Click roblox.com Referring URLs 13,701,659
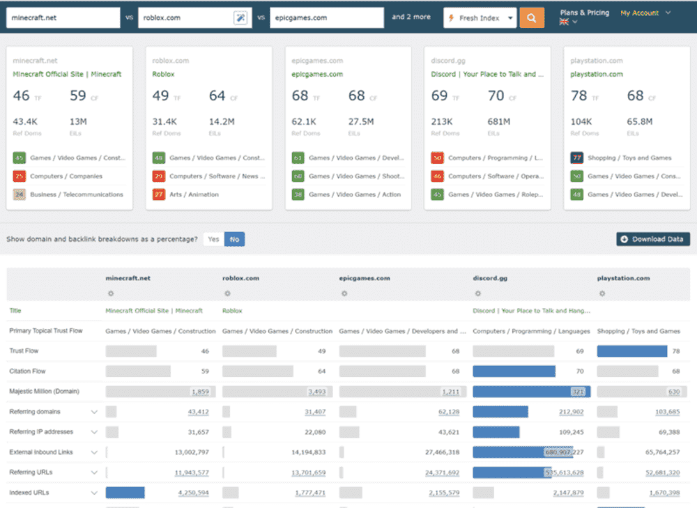This screenshot has width=697, height=508. tap(309, 472)
